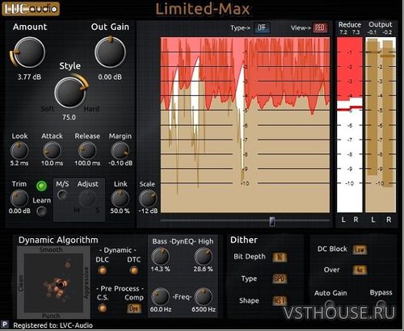Viewport: 404px width, 331px height.
Task: Toggle the Auto Gain button
Action: click(329, 304)
